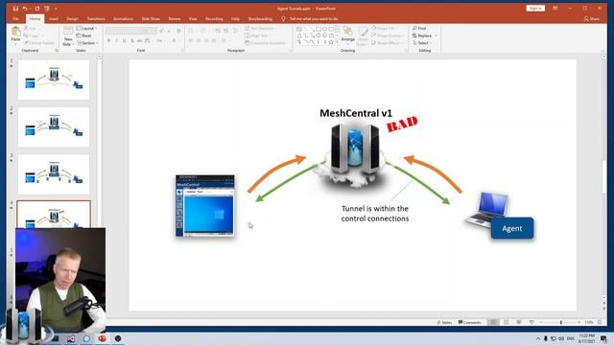Select slide 1 thumbnail
This screenshot has height=345, width=614.
(x=54, y=80)
